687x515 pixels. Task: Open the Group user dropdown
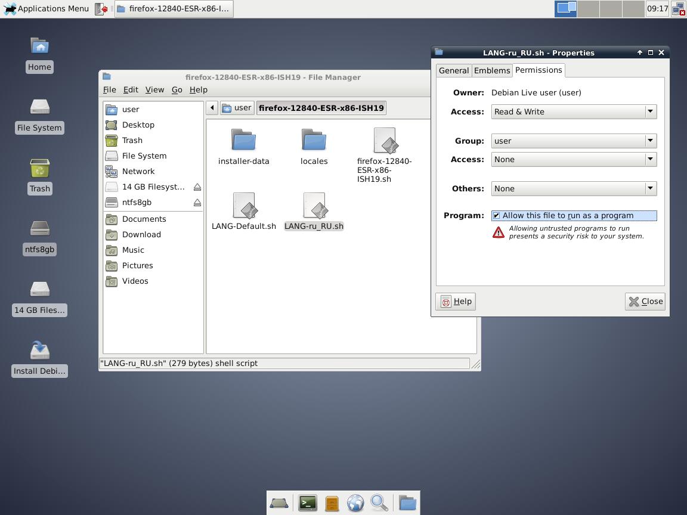(574, 141)
